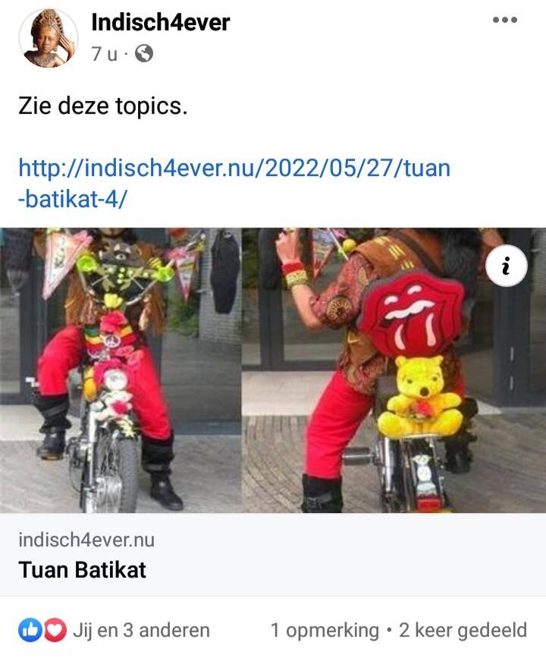Click the Indisch4ever profile picture

[49, 38]
